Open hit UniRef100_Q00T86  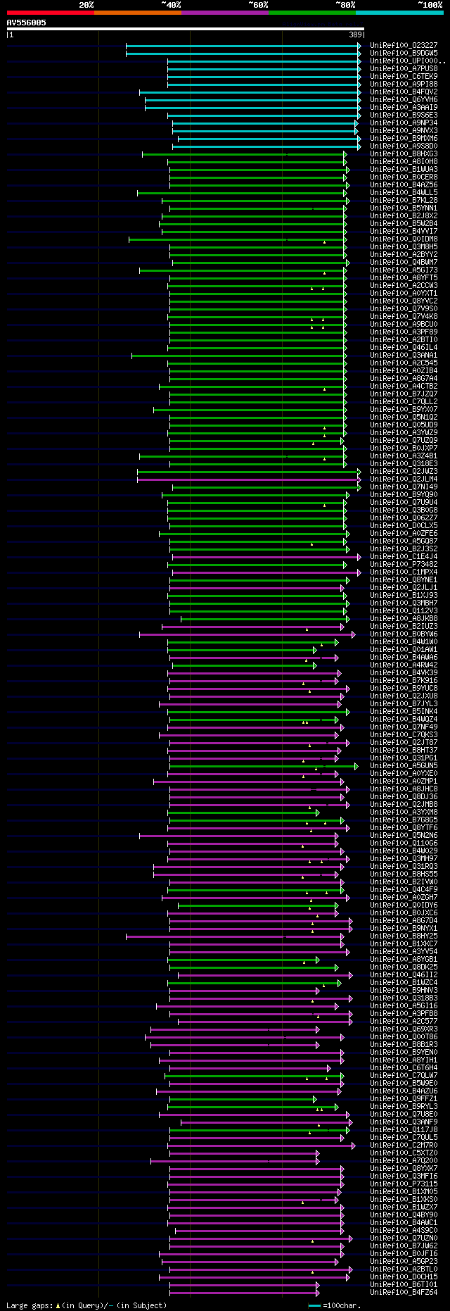[404, 1036]
